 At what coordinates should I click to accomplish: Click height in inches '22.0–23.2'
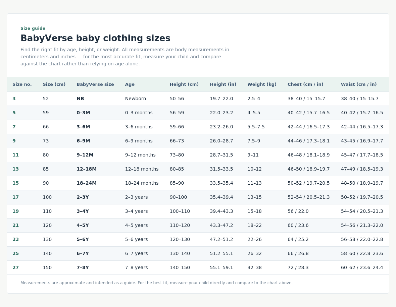[x=221, y=113]
